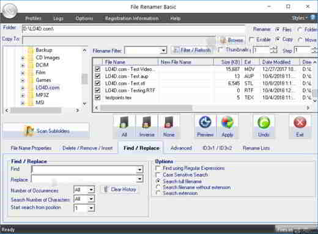Open Number of Occurrences dropdown
Screen dimensions: 318x234
click(x=91, y=189)
